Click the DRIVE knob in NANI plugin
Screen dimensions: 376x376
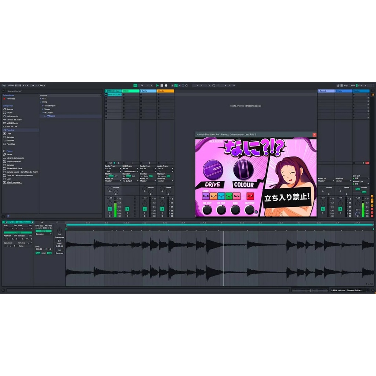pyautogui.click(x=213, y=169)
